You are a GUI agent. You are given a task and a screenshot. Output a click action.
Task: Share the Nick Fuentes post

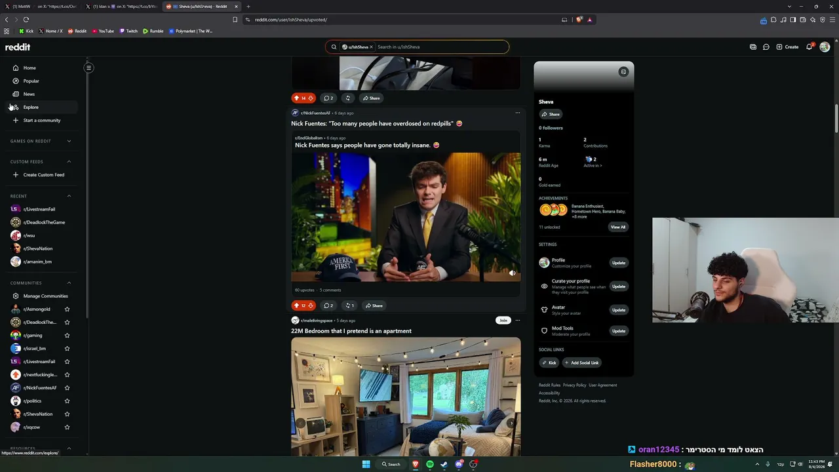coord(374,305)
